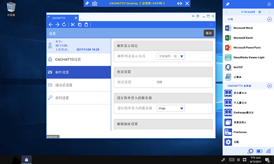274x164 pixels.
Task: Select the 通讯录设置 menu item
Action: [x=79, y=85]
